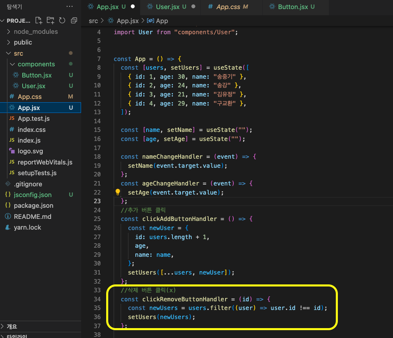Click the React icon in the App.jsx breadcrumb
This screenshot has height=338, width=393.
tap(111, 21)
